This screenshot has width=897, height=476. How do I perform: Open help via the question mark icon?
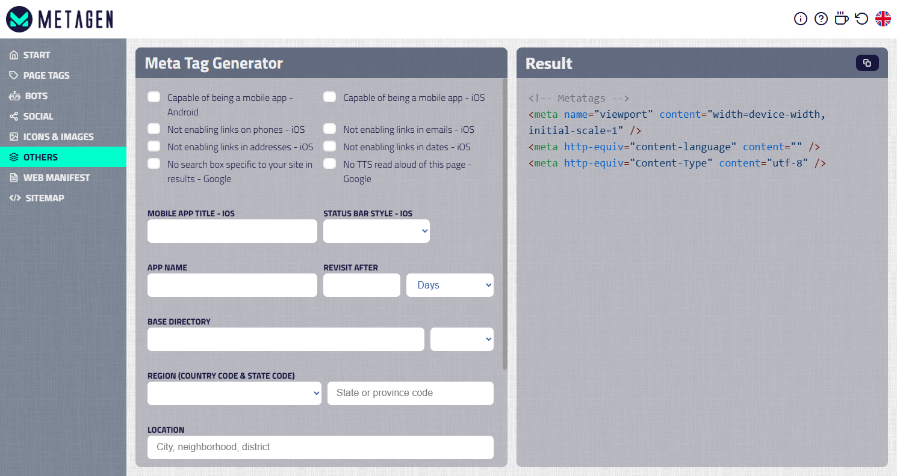(821, 19)
